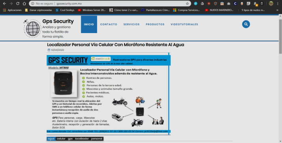Click the camera screenshot extension icon
282x143 pixels.
tap(229, 4)
